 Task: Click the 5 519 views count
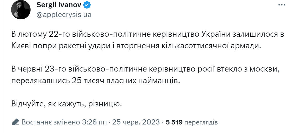click(x=174, y=122)
